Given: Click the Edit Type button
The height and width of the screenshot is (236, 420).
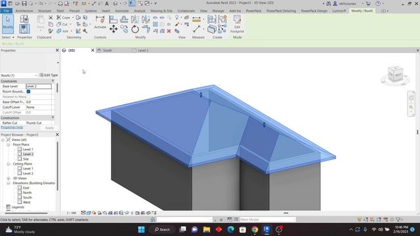Looking at the screenshot, I should pyautogui.click(x=49, y=75).
